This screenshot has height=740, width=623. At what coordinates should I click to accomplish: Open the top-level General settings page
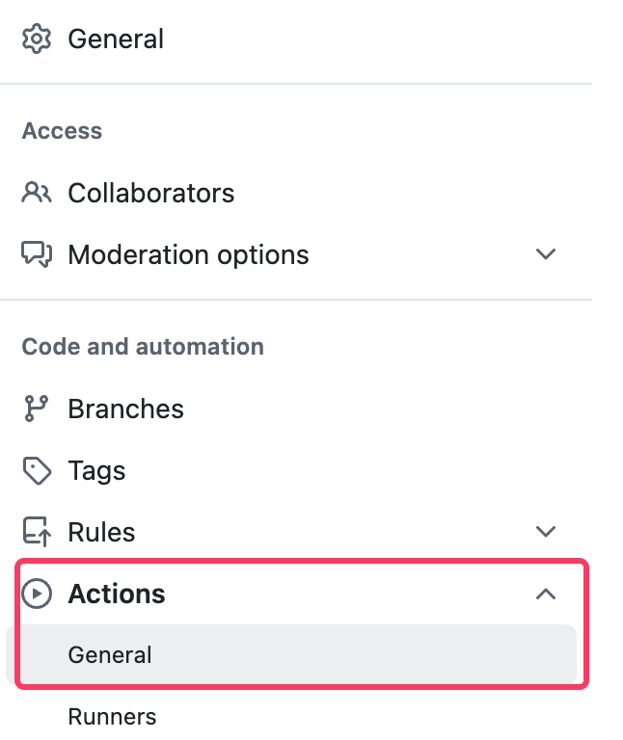tap(116, 40)
